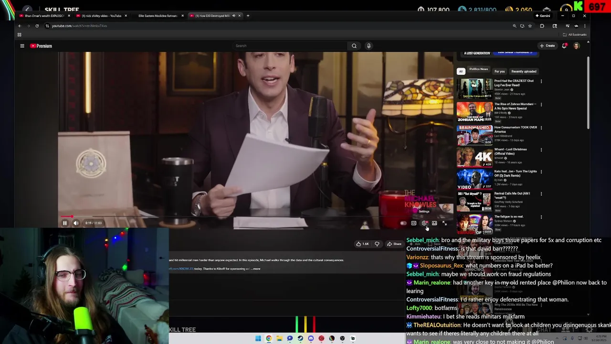Open options menu for 'Rise of Zohran Mamdani' video
This screenshot has width=611, height=344.
541,104
